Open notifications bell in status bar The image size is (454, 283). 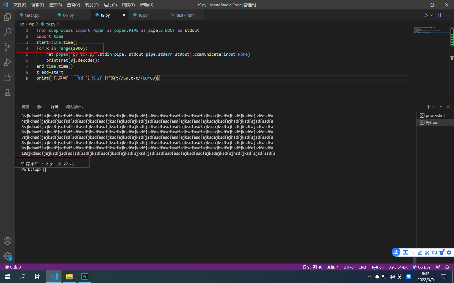[x=447, y=267]
